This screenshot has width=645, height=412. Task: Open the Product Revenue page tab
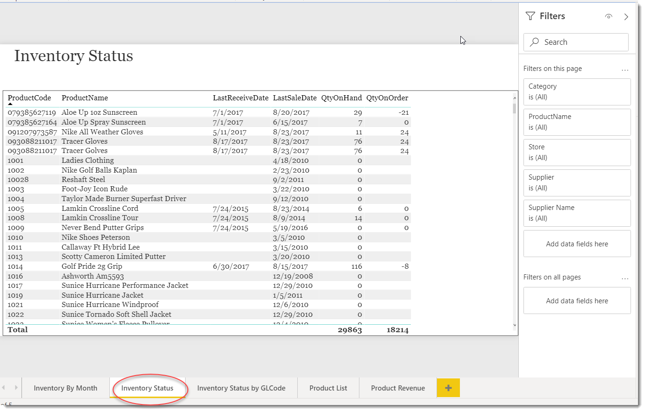click(x=398, y=388)
